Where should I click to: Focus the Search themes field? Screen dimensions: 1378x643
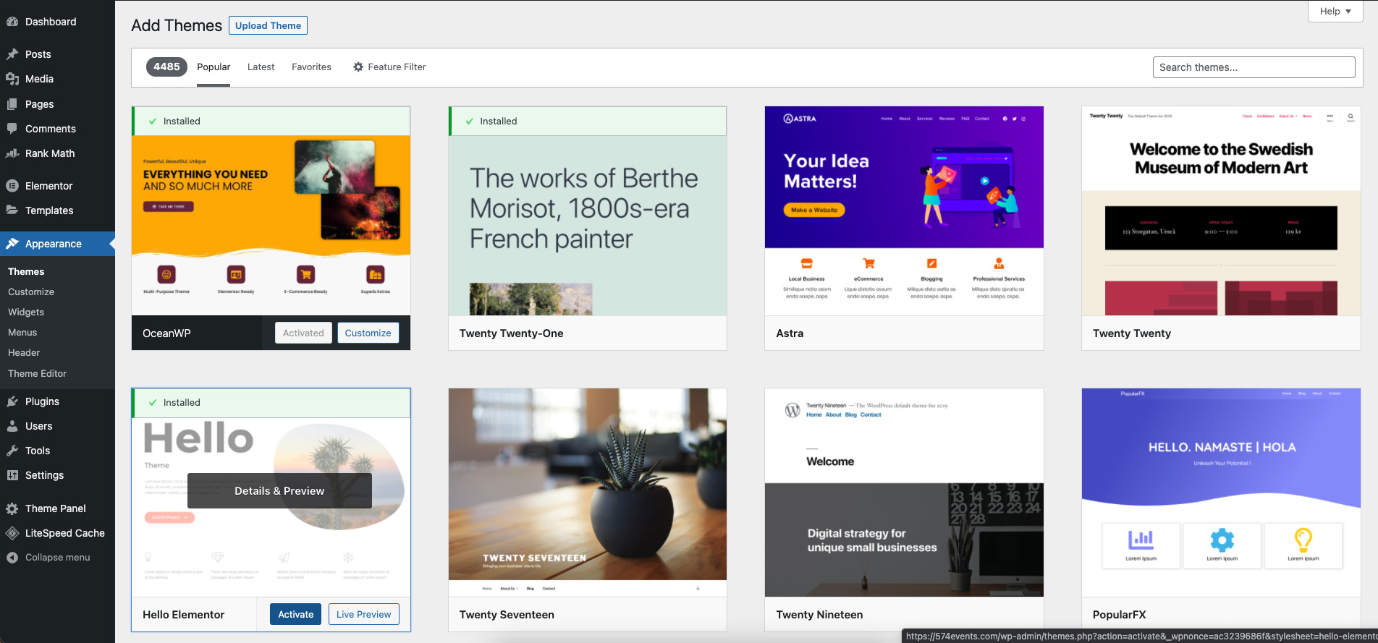point(1254,67)
